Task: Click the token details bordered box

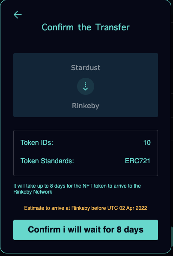Action: pos(86,153)
